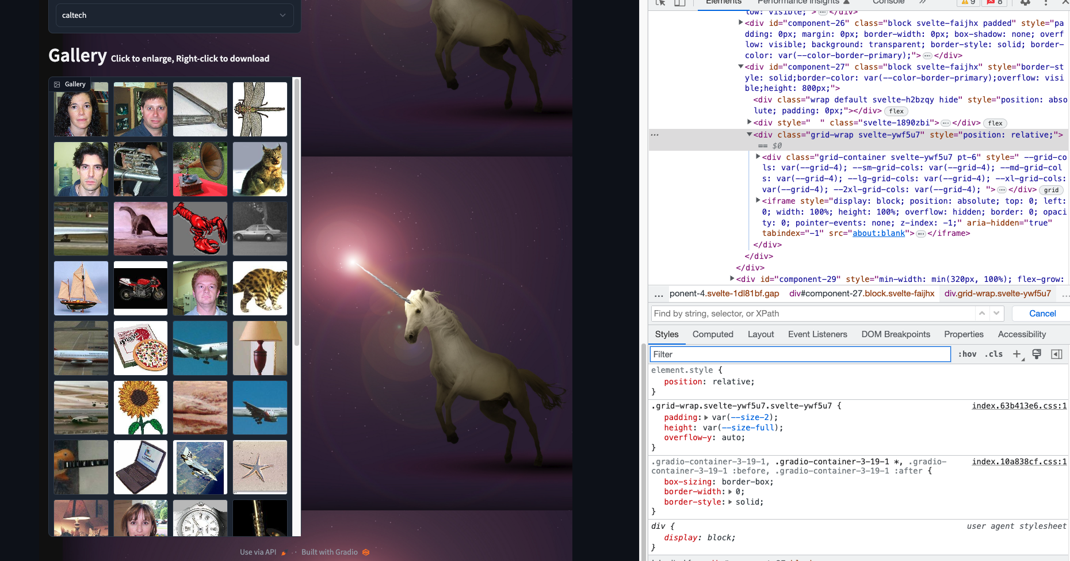
Task: Collapse the component-27 div node
Action: [x=741, y=67]
